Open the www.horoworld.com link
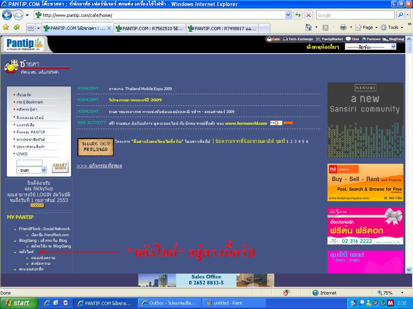The width and height of the screenshot is (413, 309). [246, 123]
